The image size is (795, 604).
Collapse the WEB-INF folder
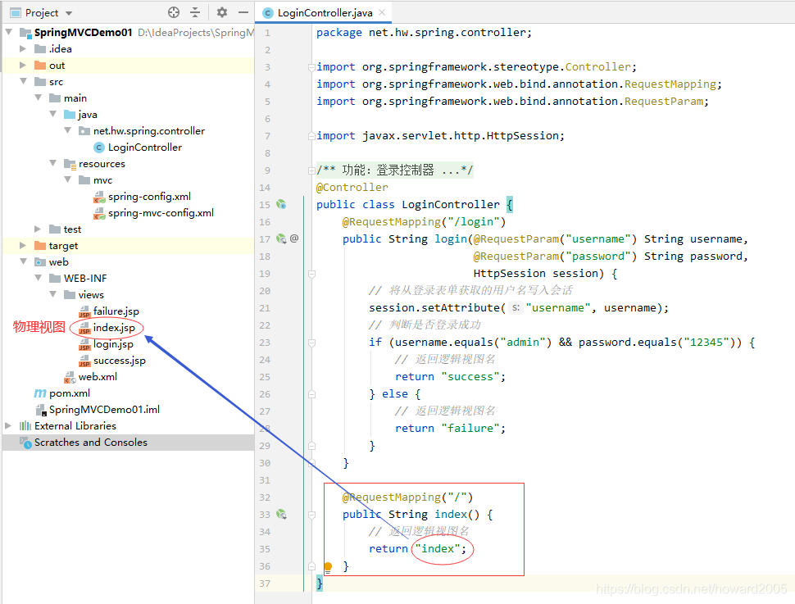click(38, 278)
